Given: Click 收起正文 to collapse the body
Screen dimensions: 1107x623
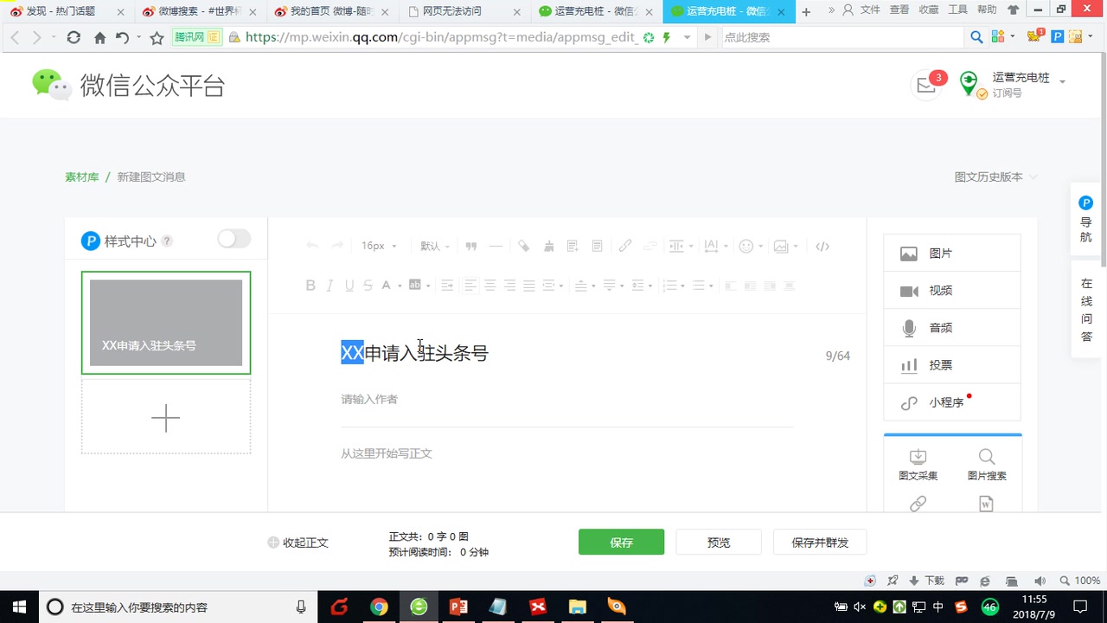Looking at the screenshot, I should click(x=298, y=543).
